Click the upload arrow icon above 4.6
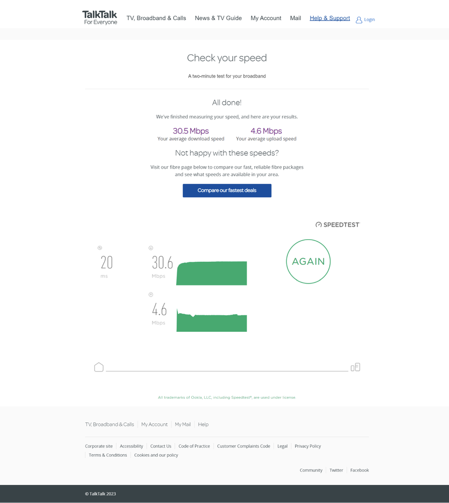 151,295
